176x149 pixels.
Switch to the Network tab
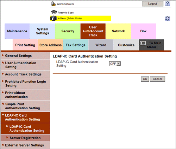(118, 31)
